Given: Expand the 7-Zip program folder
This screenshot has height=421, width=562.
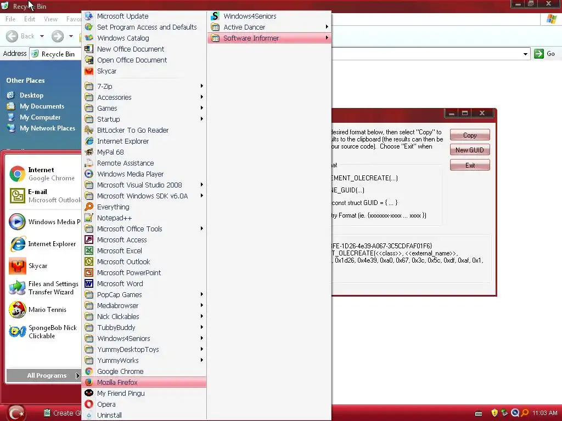Looking at the screenshot, I should click(143, 86).
